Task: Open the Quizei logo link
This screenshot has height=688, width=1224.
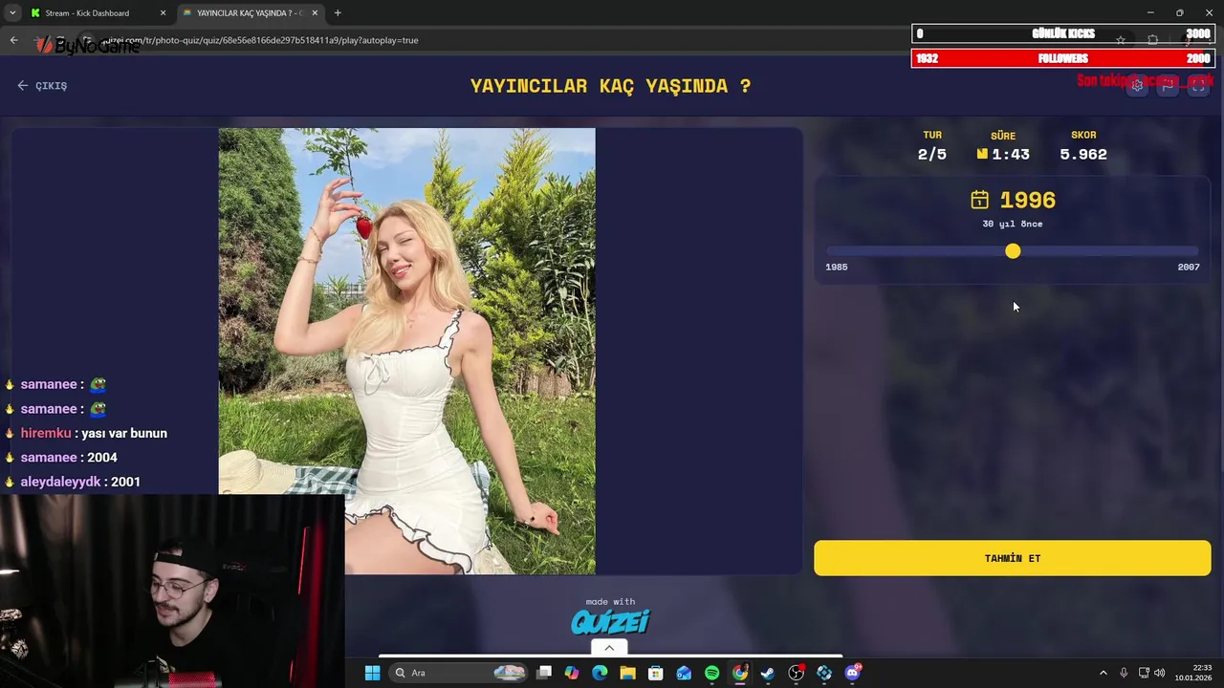Action: click(x=610, y=622)
